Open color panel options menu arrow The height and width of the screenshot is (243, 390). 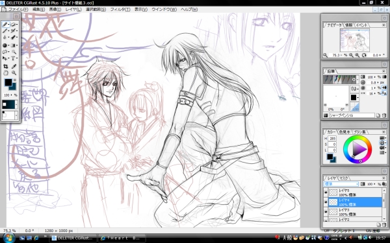coord(383,132)
